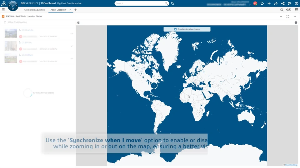Open user profile avatar

pyautogui.click(x=255, y=3)
